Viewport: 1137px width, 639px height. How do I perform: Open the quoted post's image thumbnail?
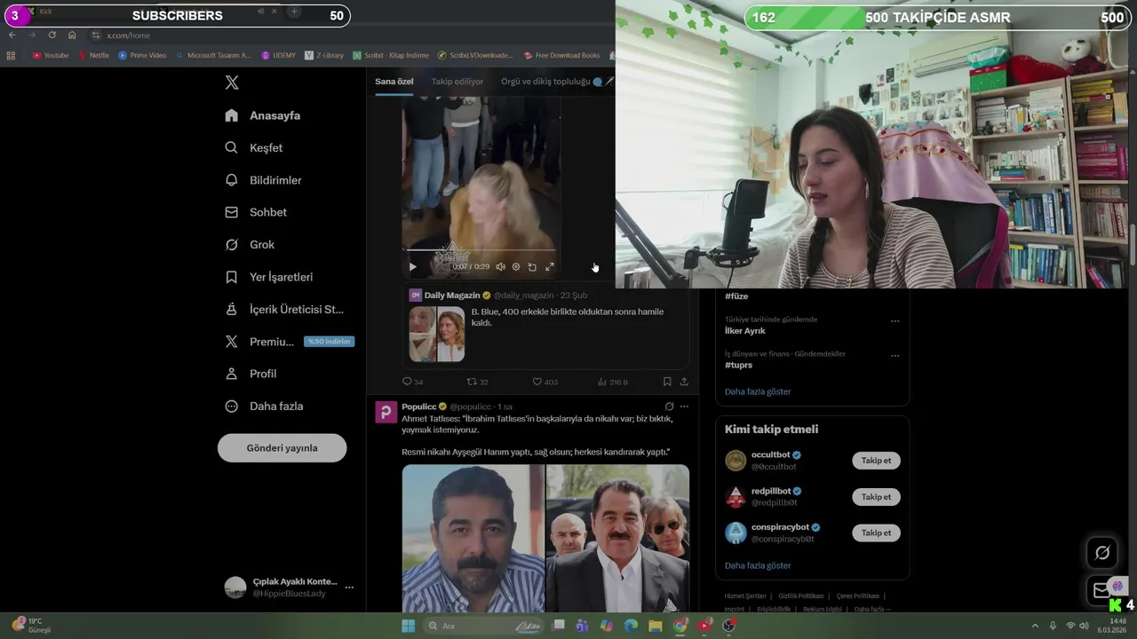437,334
